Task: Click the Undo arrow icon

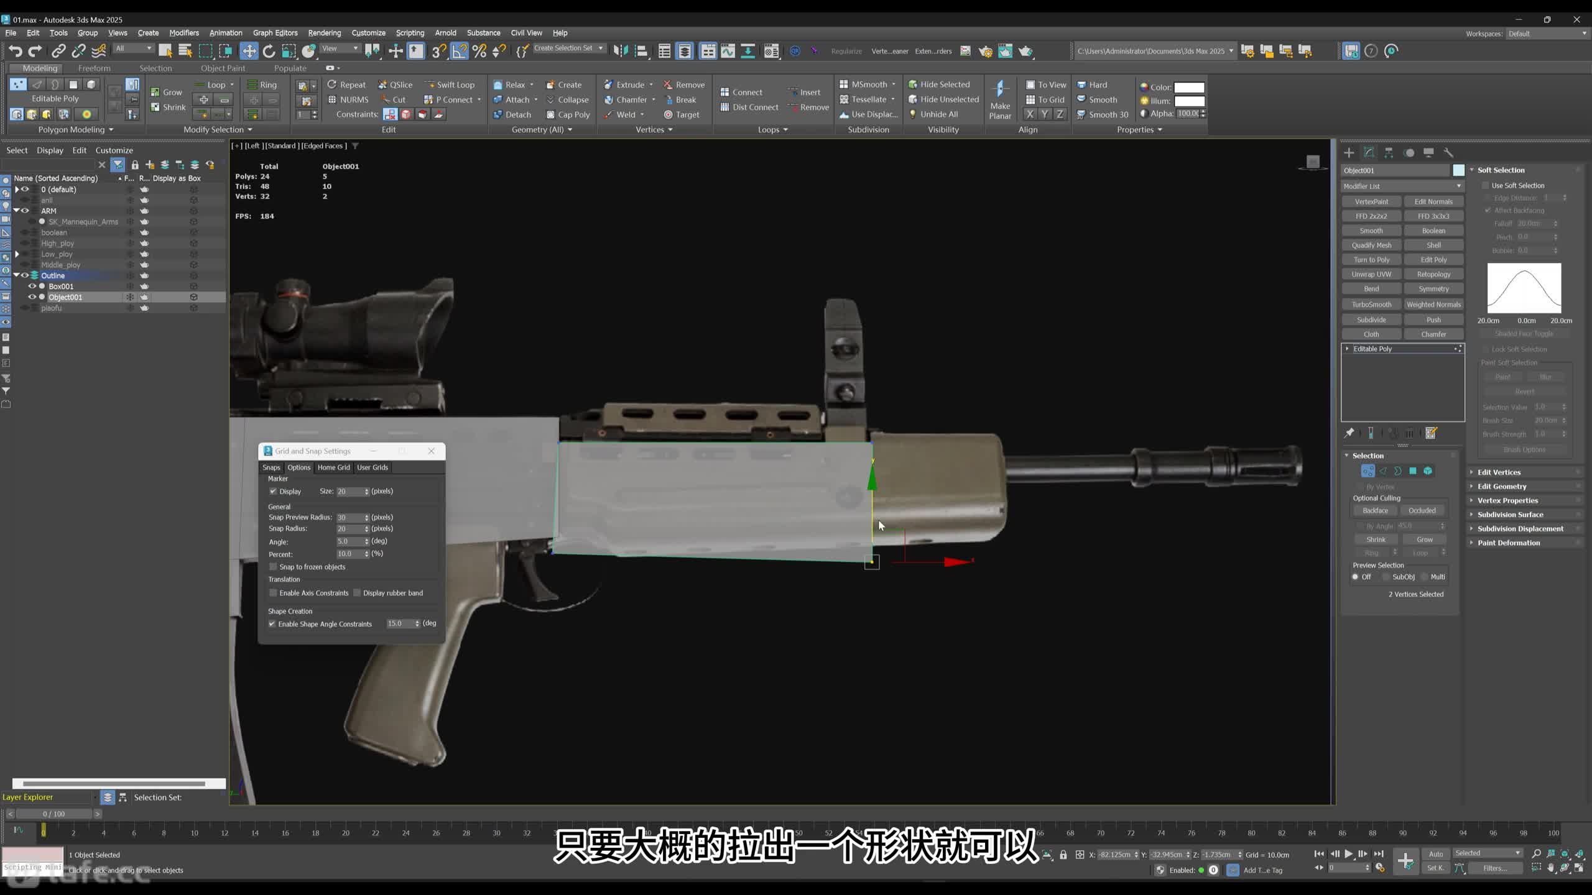Action: [16, 51]
